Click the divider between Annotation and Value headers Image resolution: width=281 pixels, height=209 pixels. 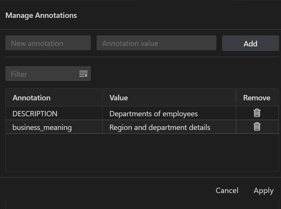point(103,98)
